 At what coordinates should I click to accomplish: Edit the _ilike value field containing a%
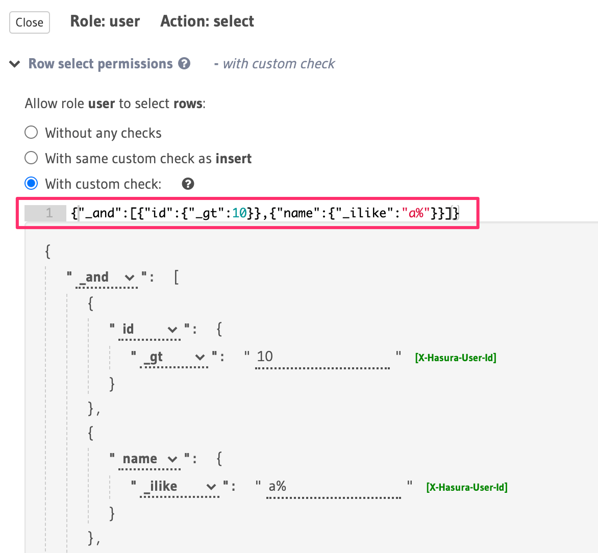click(334, 487)
